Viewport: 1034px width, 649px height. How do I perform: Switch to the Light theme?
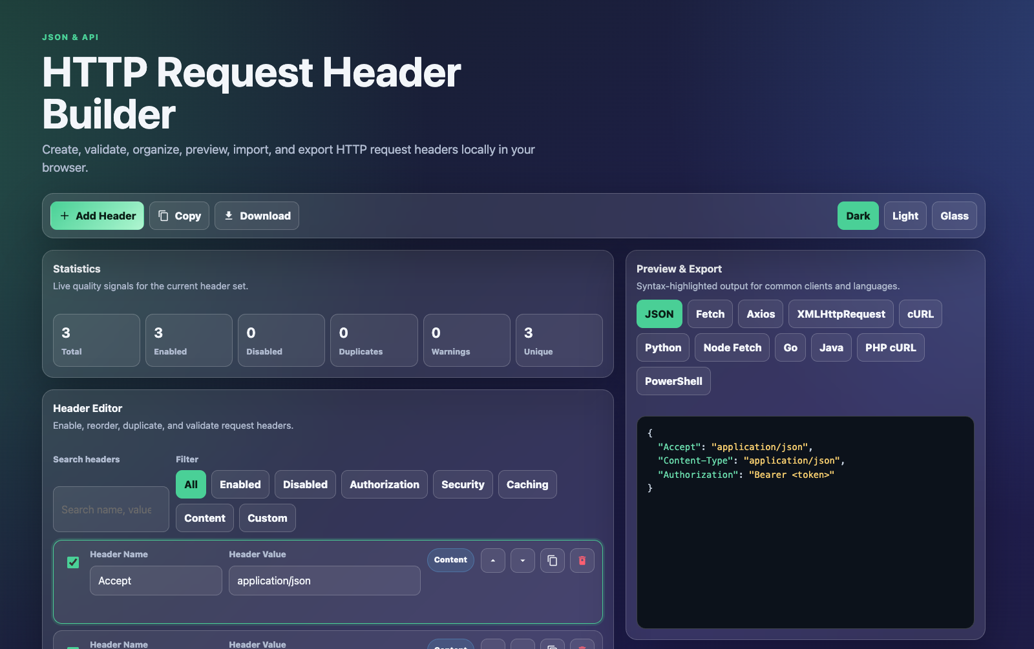[905, 216]
